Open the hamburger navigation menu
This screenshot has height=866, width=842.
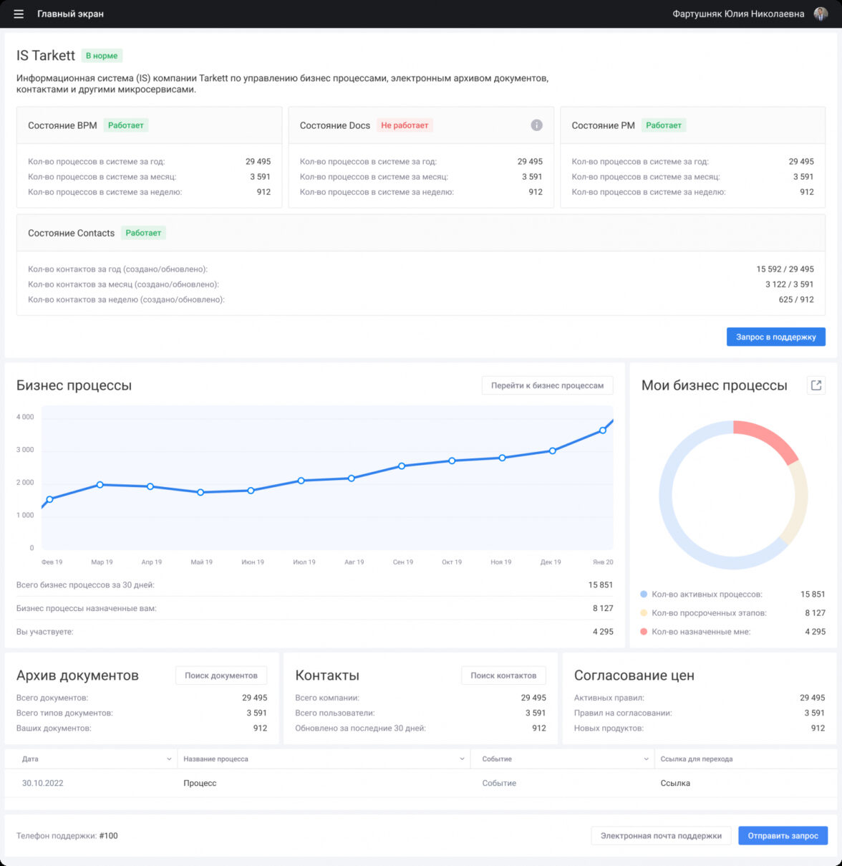tap(19, 14)
